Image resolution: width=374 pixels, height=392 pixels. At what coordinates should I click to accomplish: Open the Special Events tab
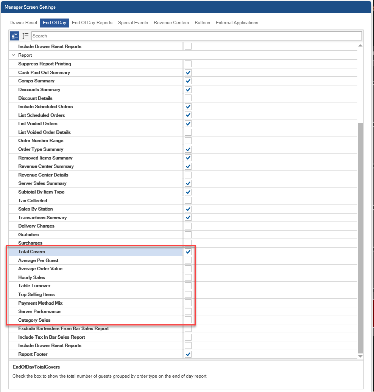133,23
